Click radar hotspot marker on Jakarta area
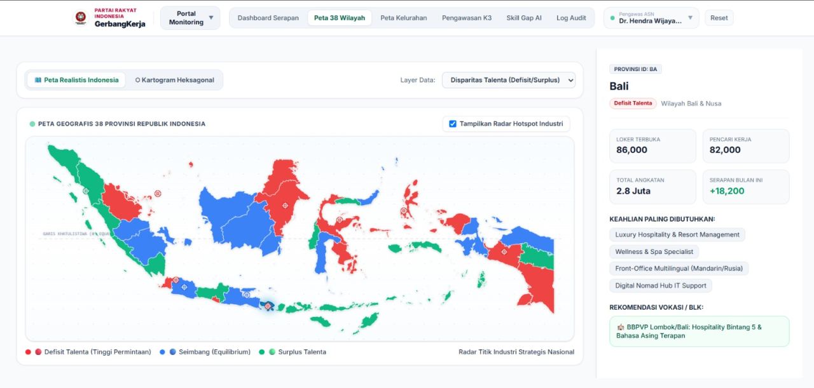This screenshot has width=814, height=388. [x=174, y=279]
